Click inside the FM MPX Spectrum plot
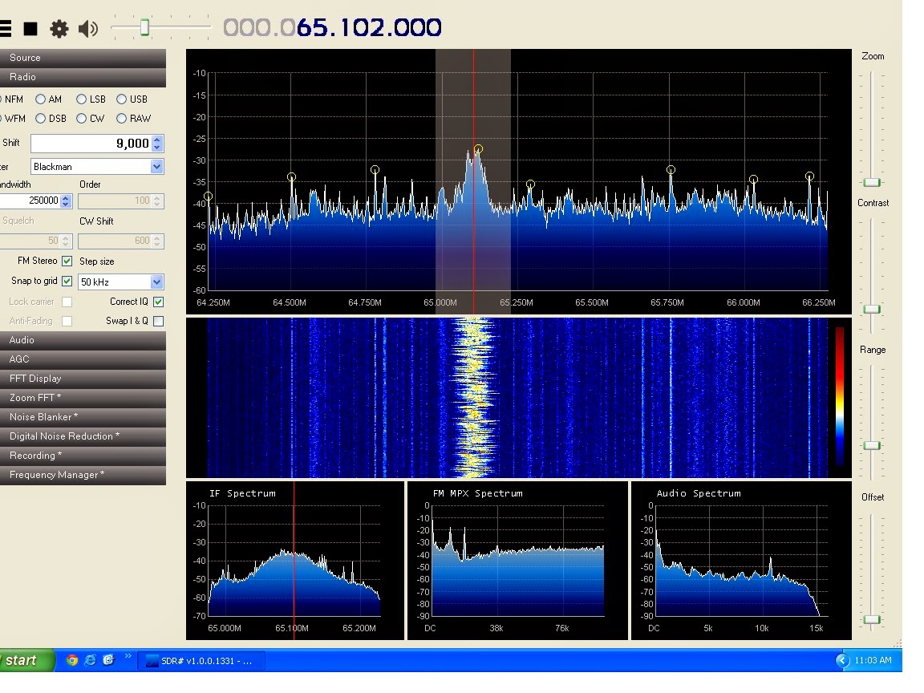This screenshot has height=693, width=924. pyautogui.click(x=518, y=561)
